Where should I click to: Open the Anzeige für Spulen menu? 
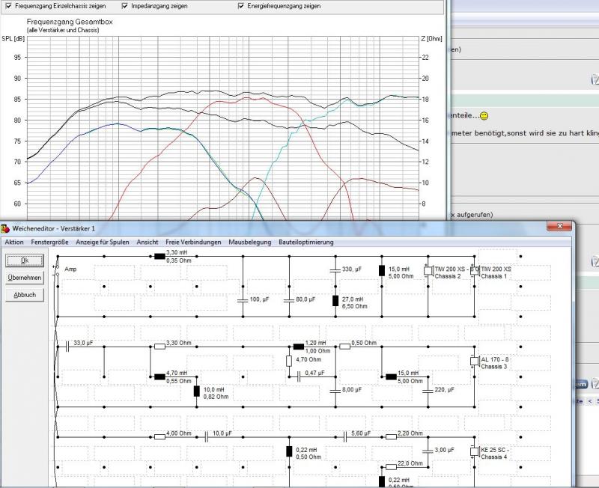103,242
